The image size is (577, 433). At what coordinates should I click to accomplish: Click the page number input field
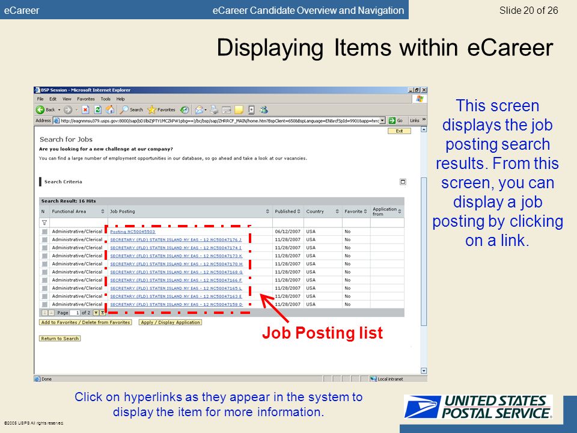tap(75, 313)
